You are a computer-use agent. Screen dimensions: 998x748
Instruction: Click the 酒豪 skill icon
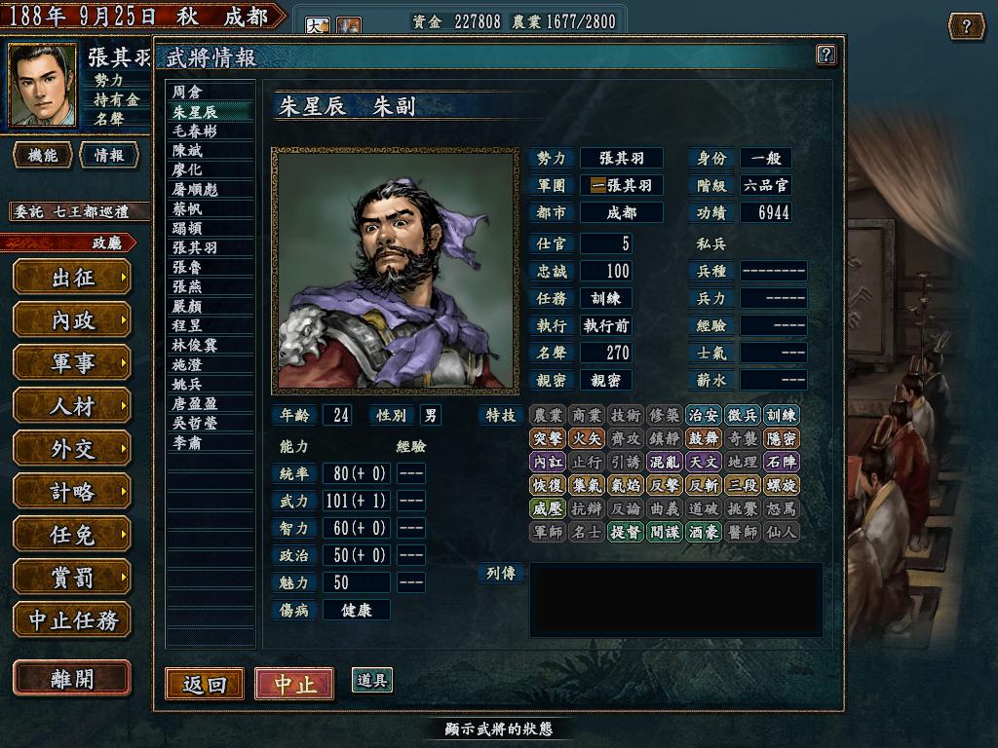point(704,532)
